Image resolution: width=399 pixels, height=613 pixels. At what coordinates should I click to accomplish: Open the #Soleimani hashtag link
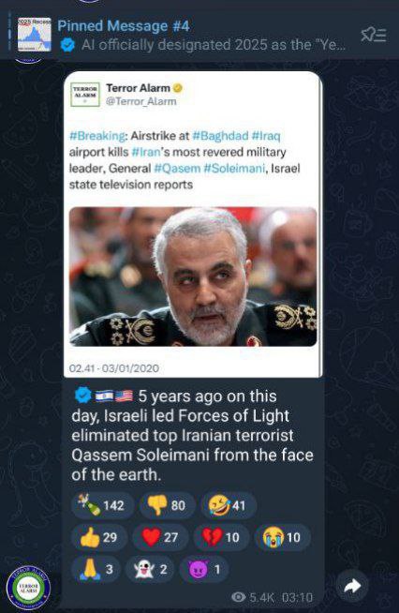coord(234,169)
